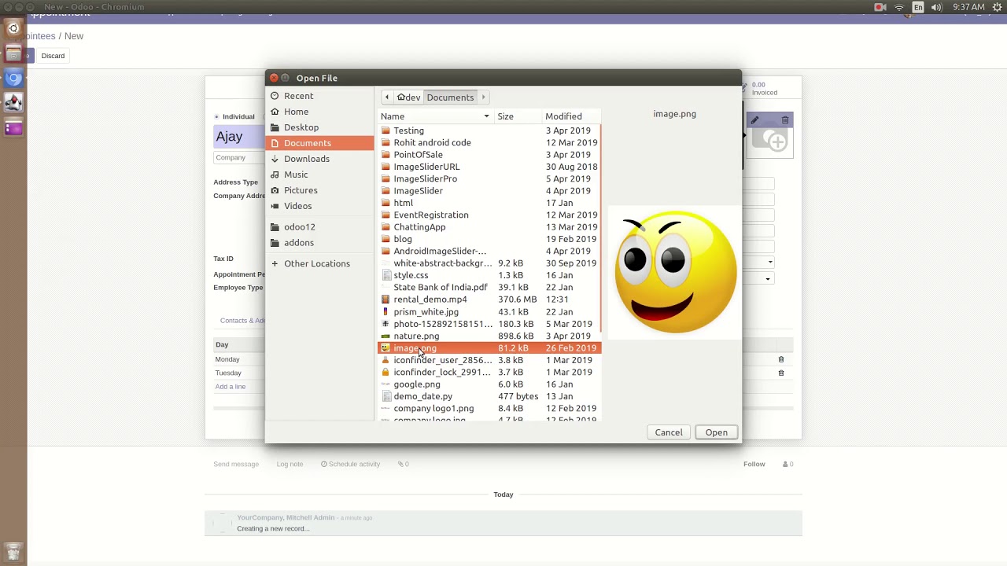Viewport: 1007px width, 566px height.
Task: Select the ImageSlider folder
Action: pyautogui.click(x=489, y=191)
